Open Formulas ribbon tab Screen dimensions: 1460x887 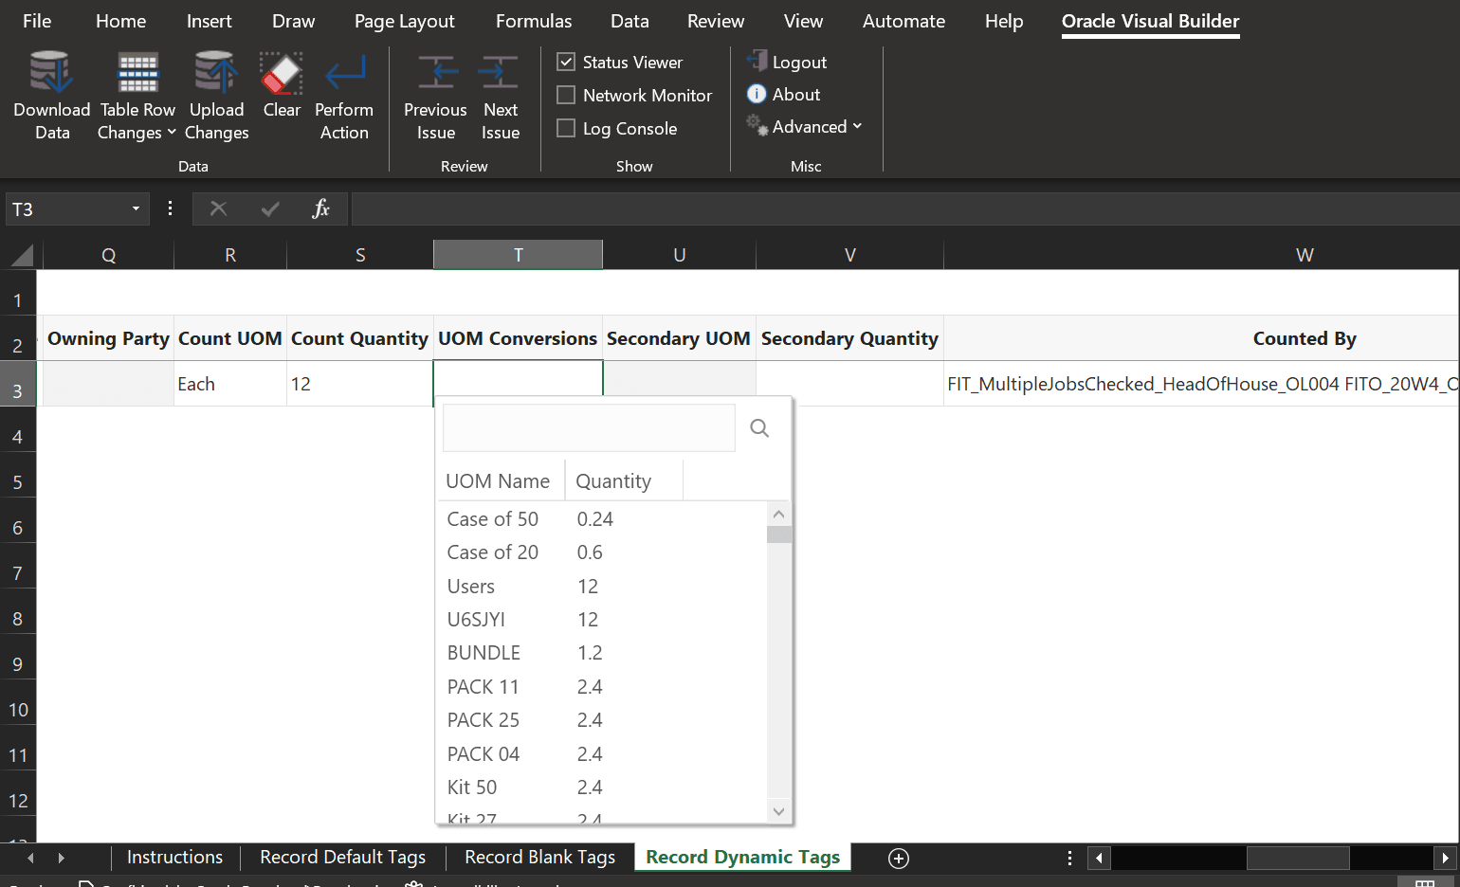point(534,21)
